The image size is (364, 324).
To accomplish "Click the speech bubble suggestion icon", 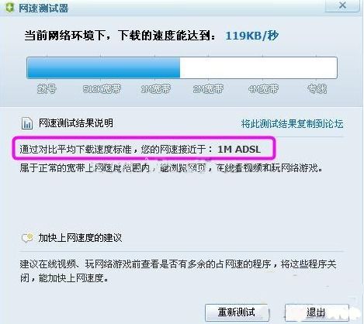I will [27, 237].
